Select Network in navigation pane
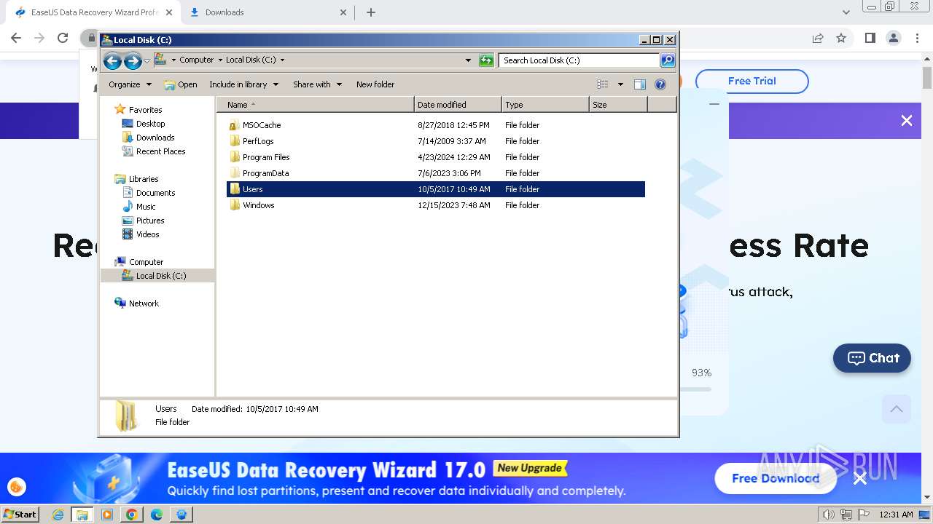Viewport: 933px width, 524px height. pos(144,303)
